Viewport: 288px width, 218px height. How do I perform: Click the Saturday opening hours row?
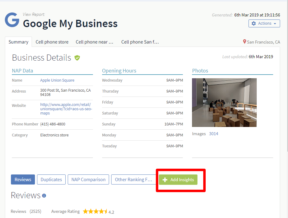(142, 113)
